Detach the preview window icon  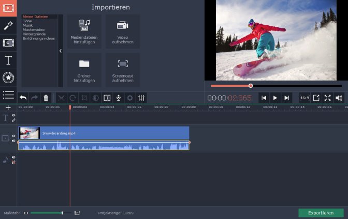click(316, 98)
